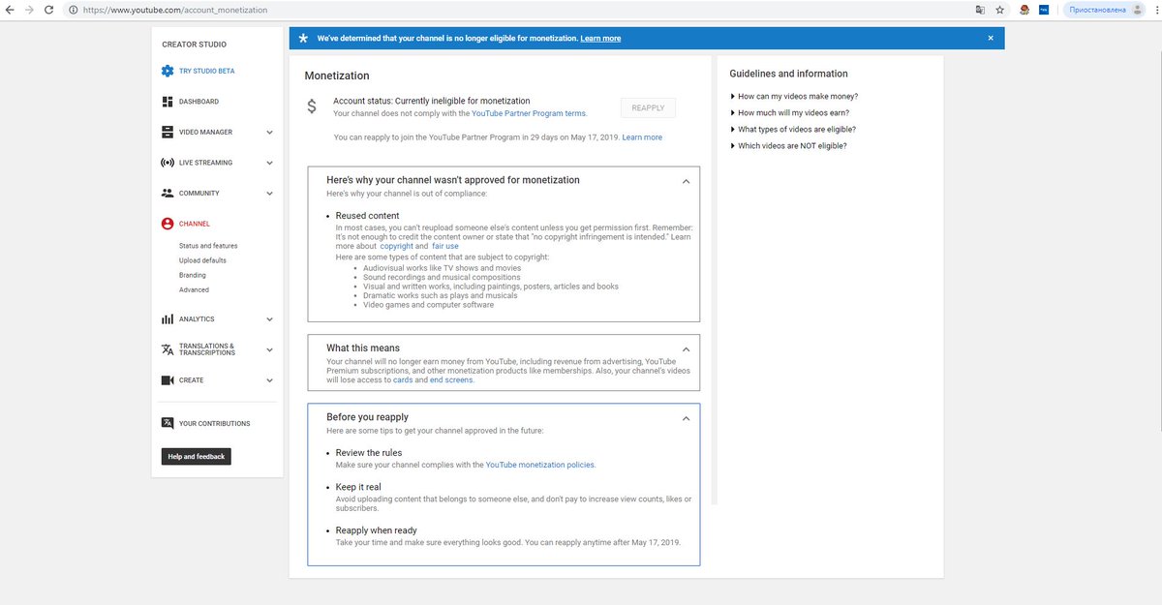This screenshot has height=605, width=1162.
Task: Bookmark this page with the star icon
Action: pyautogui.click(x=999, y=10)
